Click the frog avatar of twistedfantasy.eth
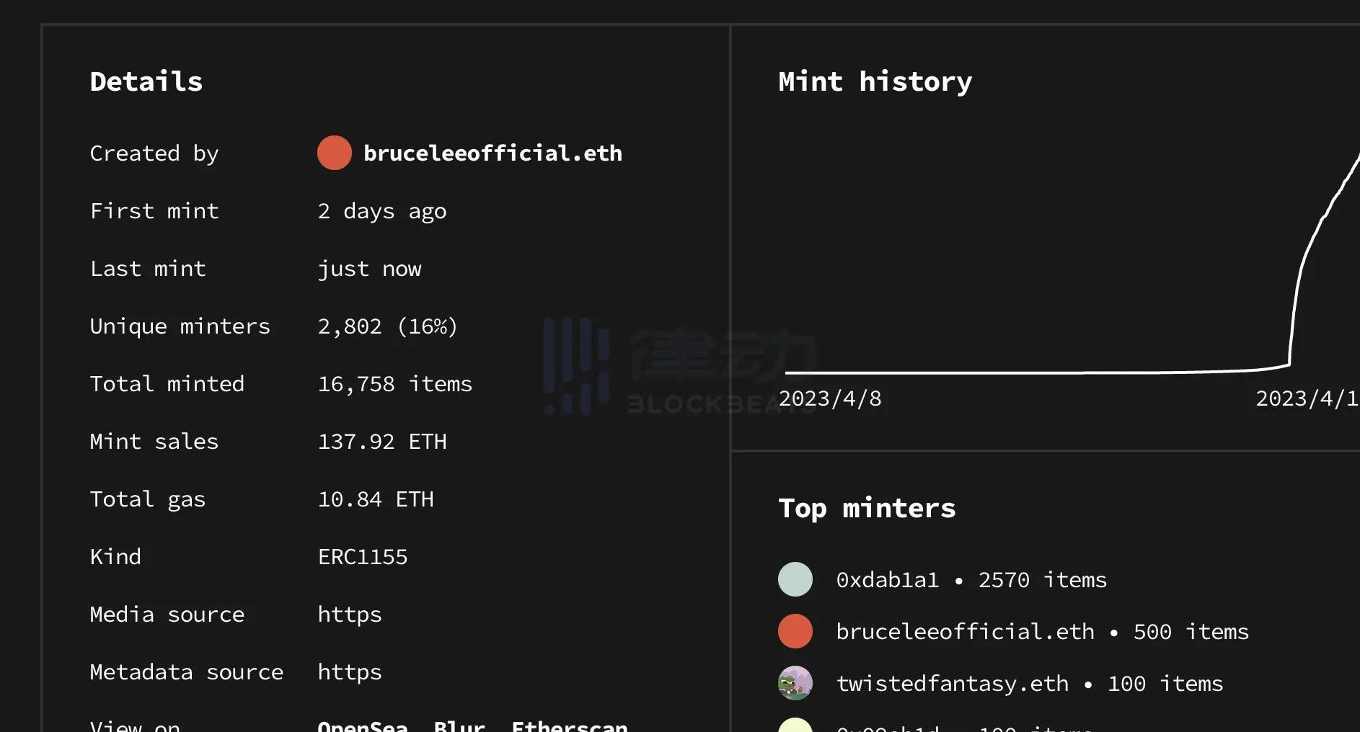 pyautogui.click(x=795, y=683)
